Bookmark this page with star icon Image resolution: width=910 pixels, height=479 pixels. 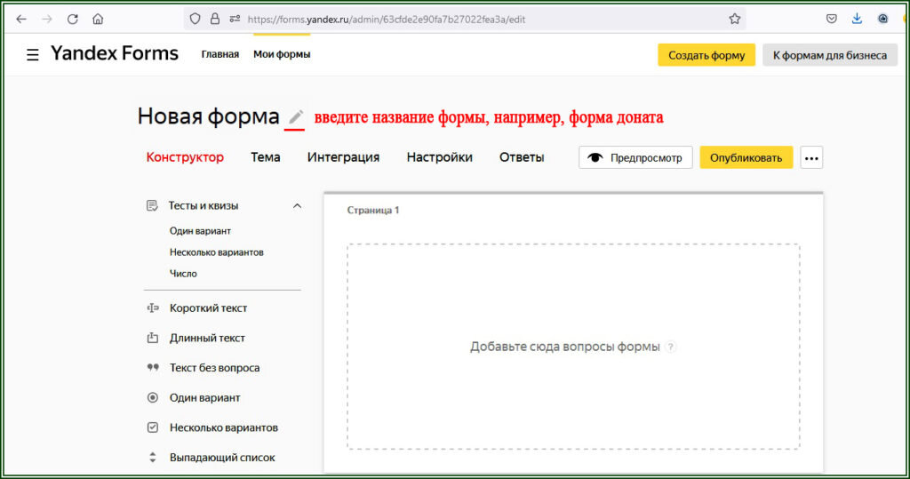point(735,20)
